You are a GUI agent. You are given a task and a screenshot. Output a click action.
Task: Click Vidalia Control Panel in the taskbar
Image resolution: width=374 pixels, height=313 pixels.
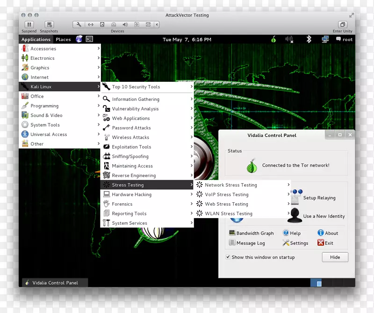coord(54,282)
